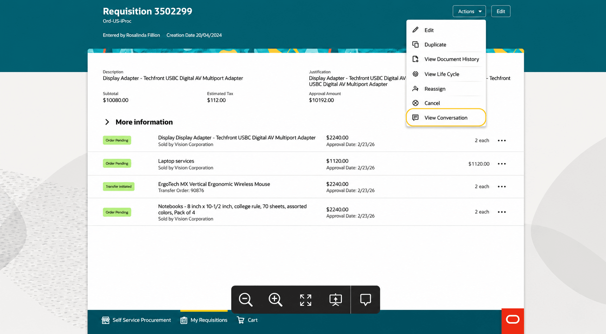Go to Self Service Procurement
The image size is (606, 334).
coord(136,320)
